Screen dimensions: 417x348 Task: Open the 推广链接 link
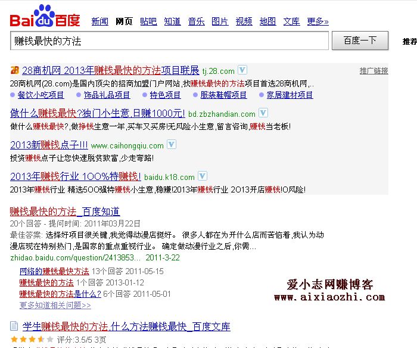374,71
